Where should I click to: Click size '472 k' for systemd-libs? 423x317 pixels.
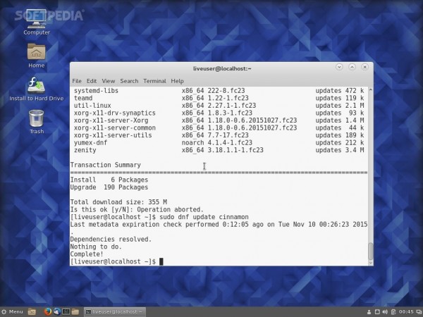pos(355,91)
